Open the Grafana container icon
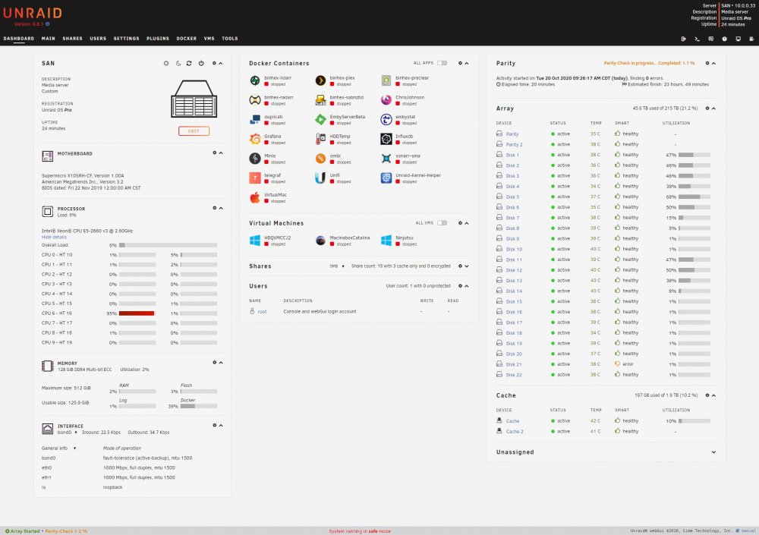759x535 pixels. (254, 139)
